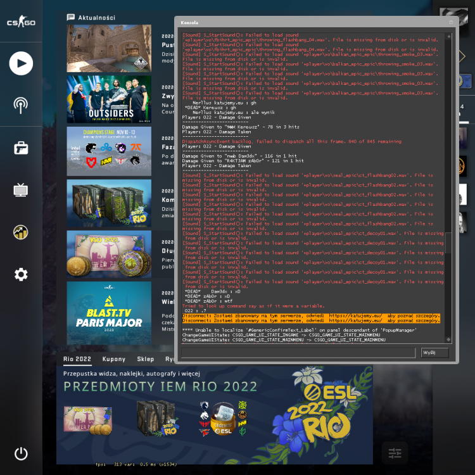Click the console scrollbar down arrow
This screenshot has width=475, height=475.
448,339
